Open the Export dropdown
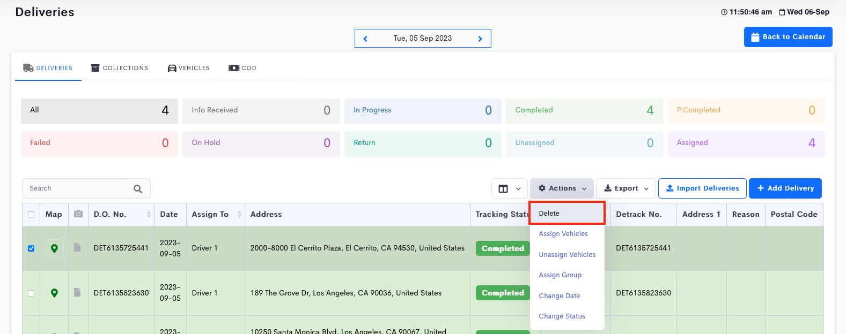846x334 pixels. 626,188
